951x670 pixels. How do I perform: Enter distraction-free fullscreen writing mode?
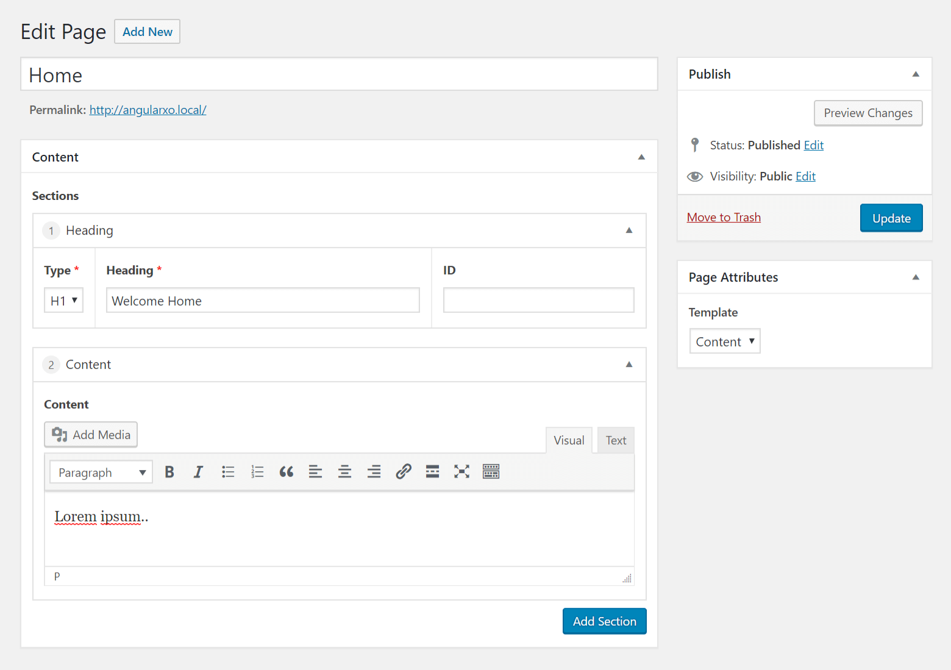(461, 471)
